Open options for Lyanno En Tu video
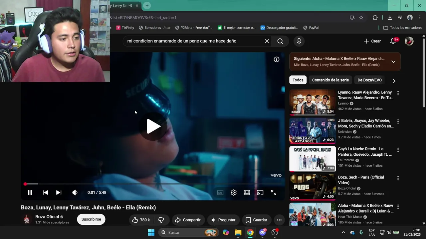Viewport: 426px width, 239px height. point(398,93)
